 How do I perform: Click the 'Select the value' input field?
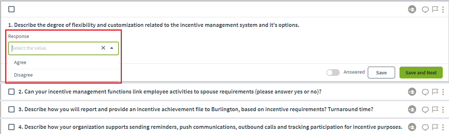tap(55, 48)
